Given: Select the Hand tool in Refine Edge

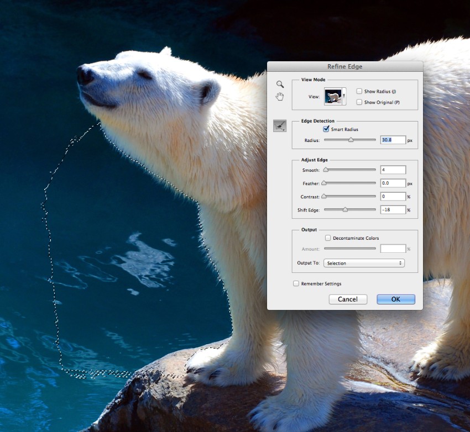Looking at the screenshot, I should (280, 97).
